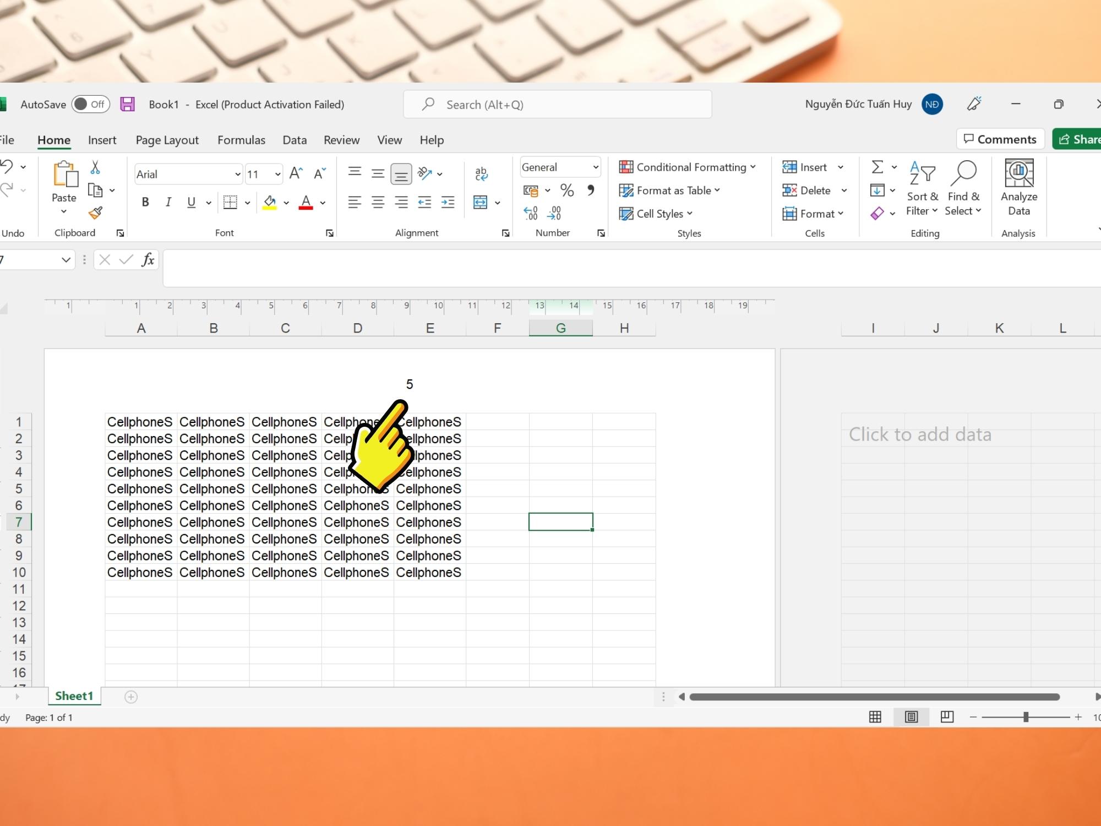Open the Insert ribbon tab
Image resolution: width=1101 pixels, height=826 pixels.
pyautogui.click(x=102, y=140)
